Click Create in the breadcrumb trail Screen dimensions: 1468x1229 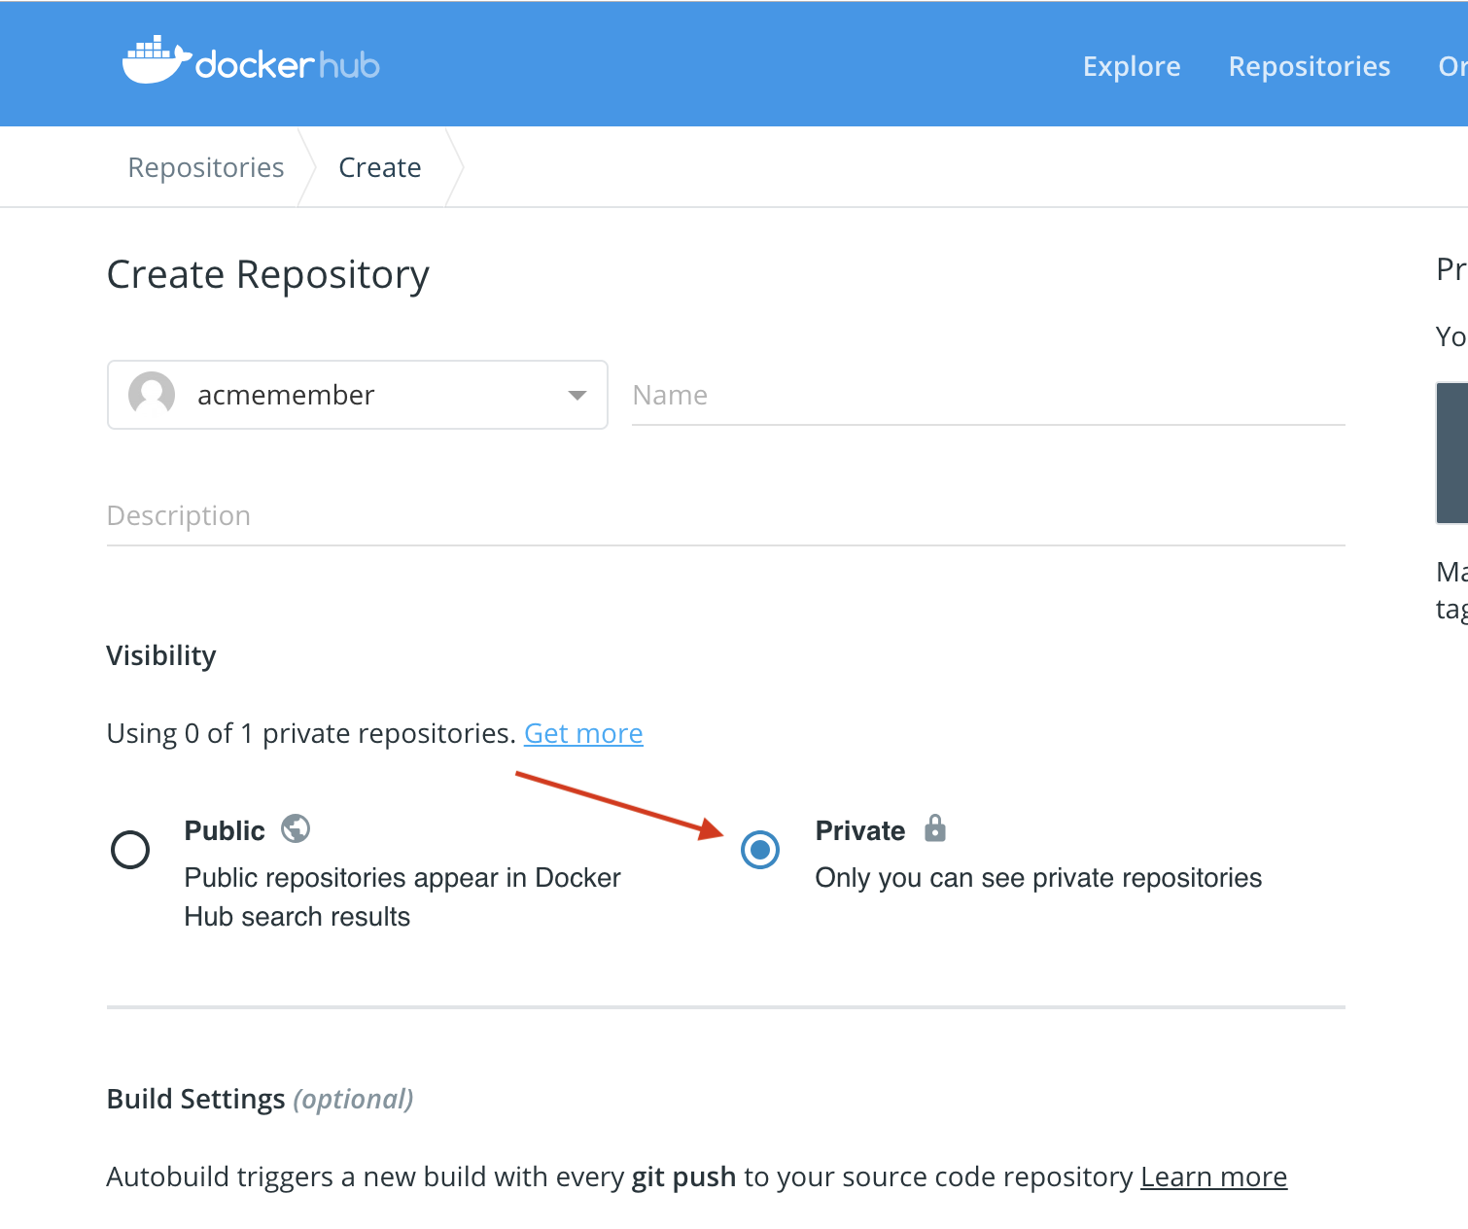[379, 166]
